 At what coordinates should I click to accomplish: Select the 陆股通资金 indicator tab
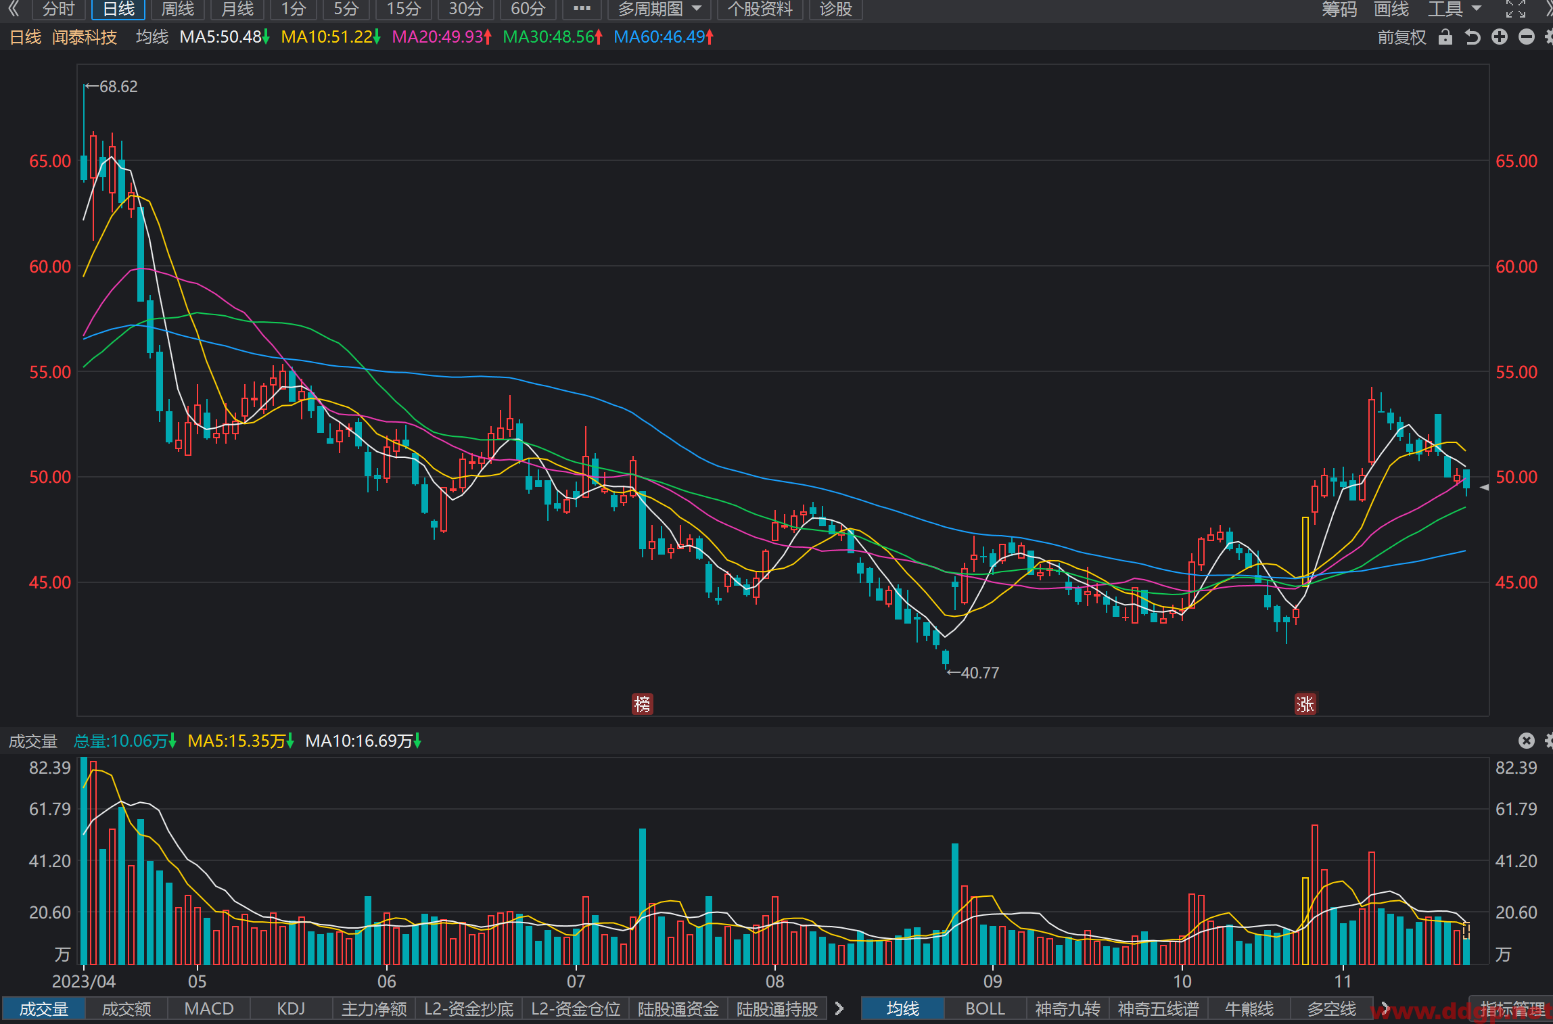click(678, 1008)
